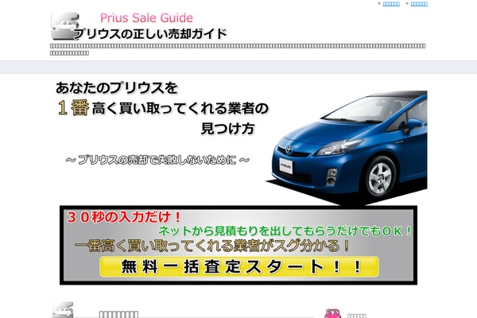Click the プリウスの売却で失敗しないために subtitle
The image size is (477, 318).
coord(157,160)
